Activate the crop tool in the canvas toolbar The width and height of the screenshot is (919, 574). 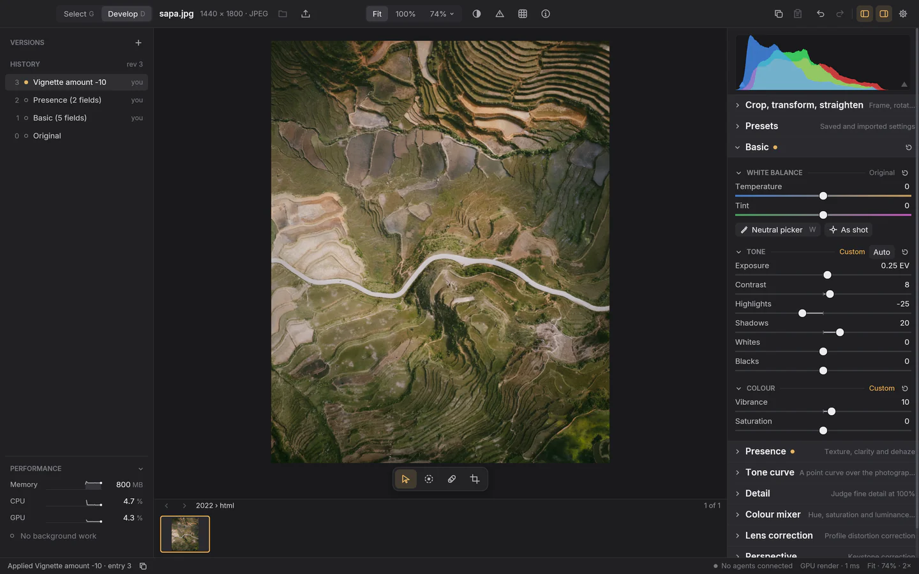475,479
